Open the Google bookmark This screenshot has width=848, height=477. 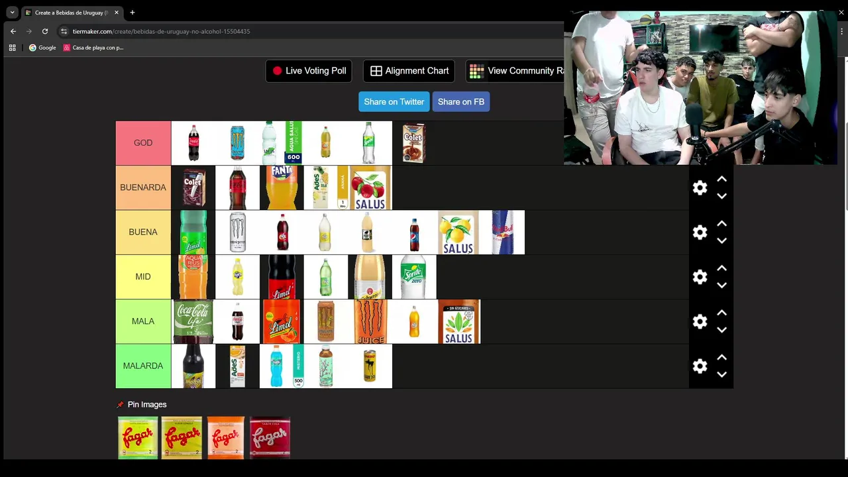pyautogui.click(x=42, y=48)
